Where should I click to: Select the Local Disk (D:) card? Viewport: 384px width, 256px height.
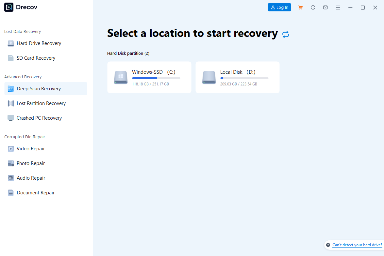pos(237,77)
